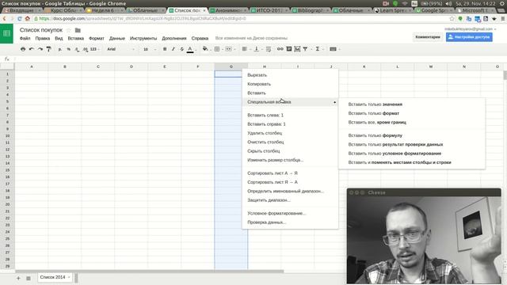This screenshot has width=507, height=285.
Task: Merge cells with the merge icon
Action: (228, 49)
